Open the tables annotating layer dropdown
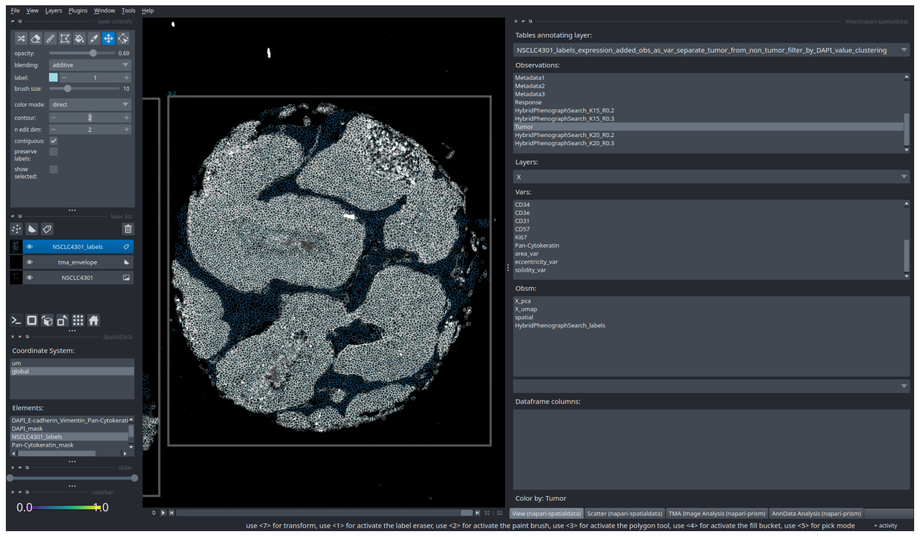The height and width of the screenshot is (537, 920). click(x=711, y=50)
